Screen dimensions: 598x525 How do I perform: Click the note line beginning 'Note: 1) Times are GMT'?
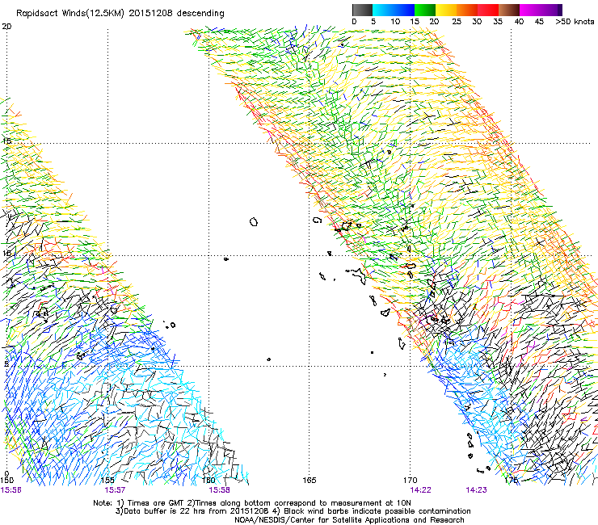(252, 503)
